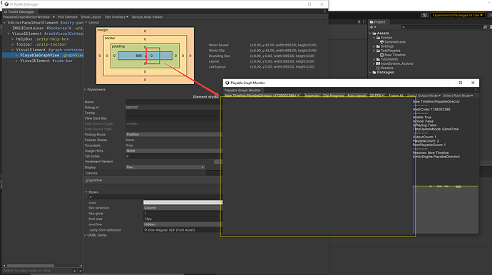Expand the Settings folder in Assets

(374, 46)
